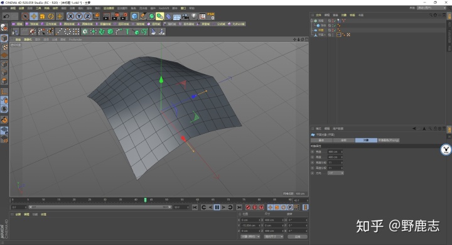Collapse the top object tree node
This screenshot has height=245, width=452.
312,21
